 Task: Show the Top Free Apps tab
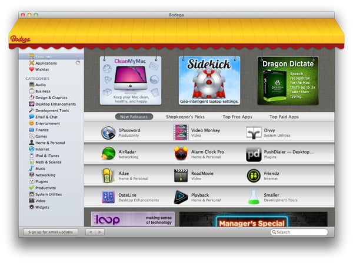(x=237, y=117)
